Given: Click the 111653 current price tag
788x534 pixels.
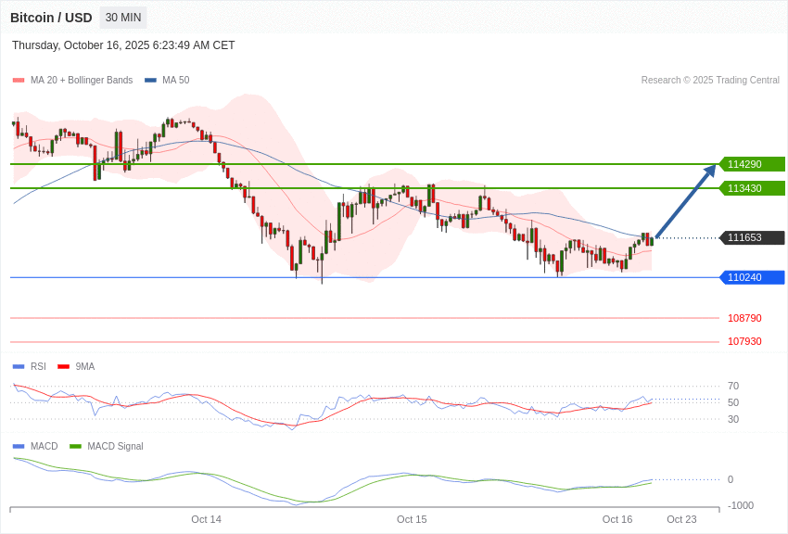Looking at the screenshot, I should tap(752, 237).
